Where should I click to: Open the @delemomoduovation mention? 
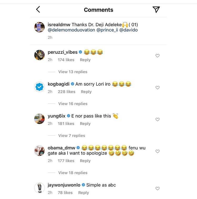(x=71, y=30)
